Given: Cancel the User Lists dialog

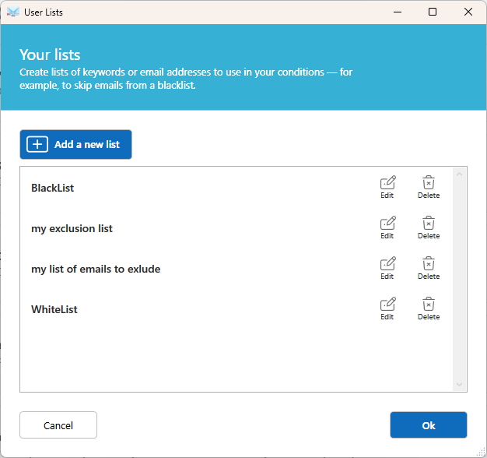Looking at the screenshot, I should point(58,425).
